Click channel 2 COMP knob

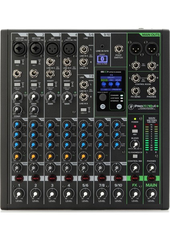pos(34,109)
